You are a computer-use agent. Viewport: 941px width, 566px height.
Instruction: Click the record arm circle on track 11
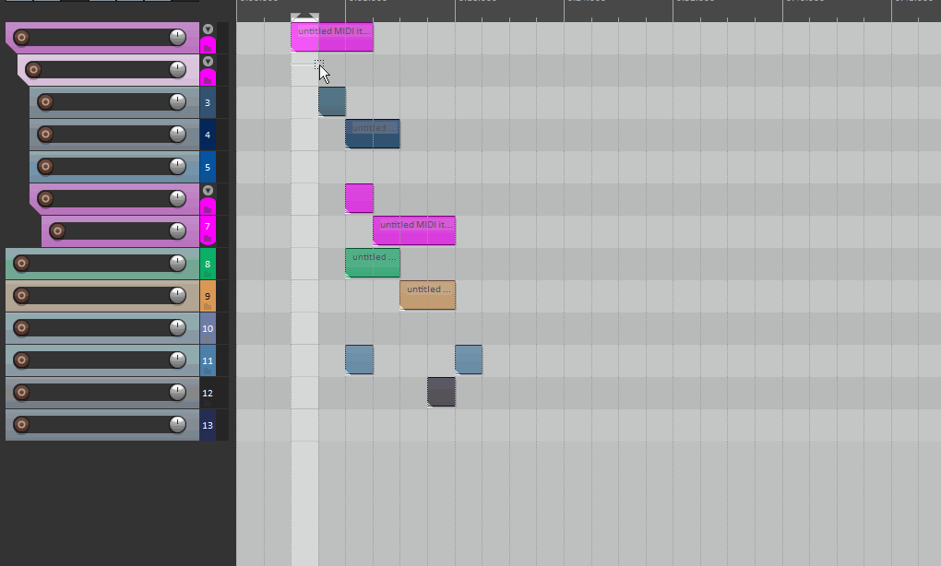pyautogui.click(x=21, y=360)
